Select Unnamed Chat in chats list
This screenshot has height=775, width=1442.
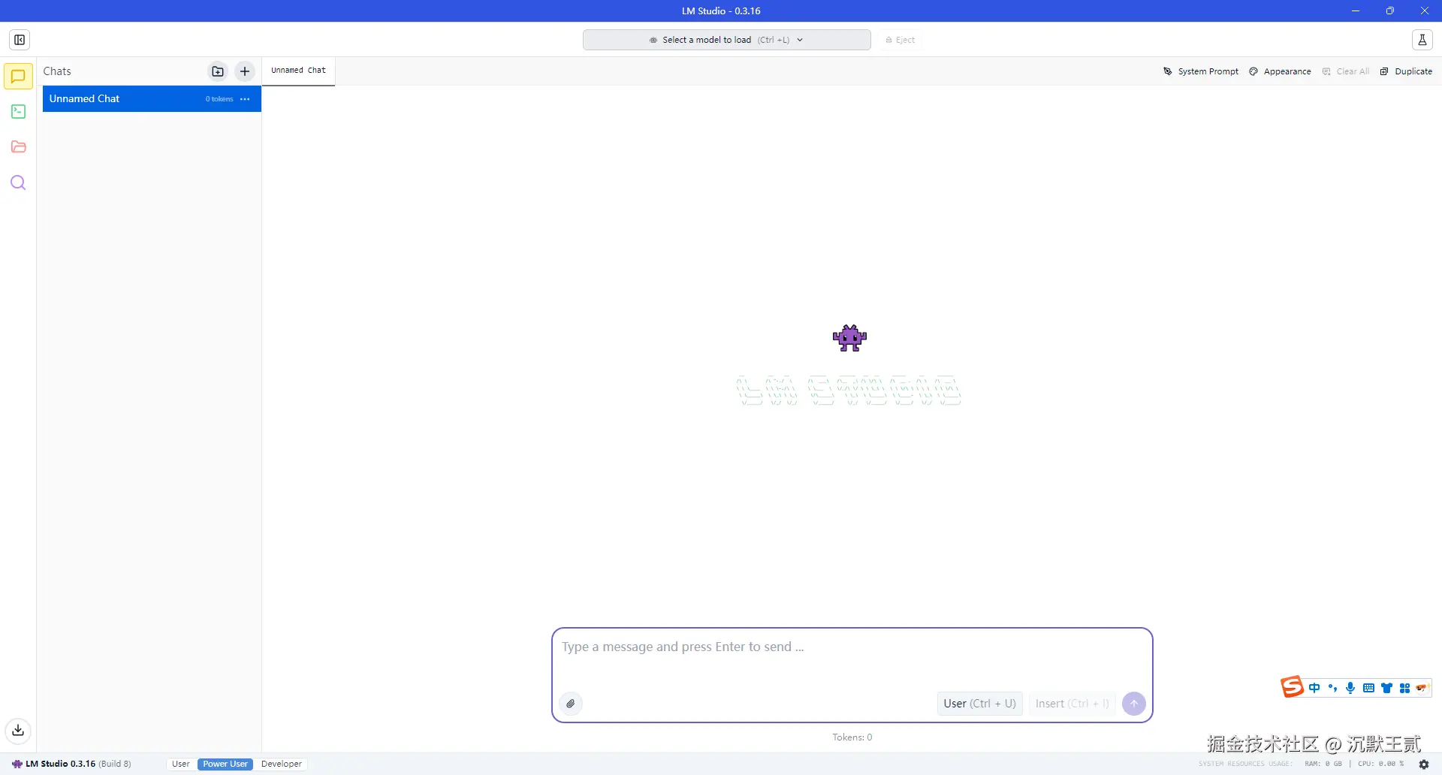pos(152,99)
